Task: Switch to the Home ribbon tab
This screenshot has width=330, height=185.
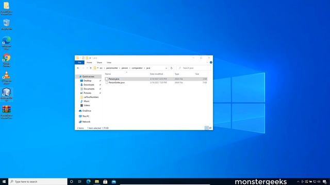Action: tap(89, 63)
